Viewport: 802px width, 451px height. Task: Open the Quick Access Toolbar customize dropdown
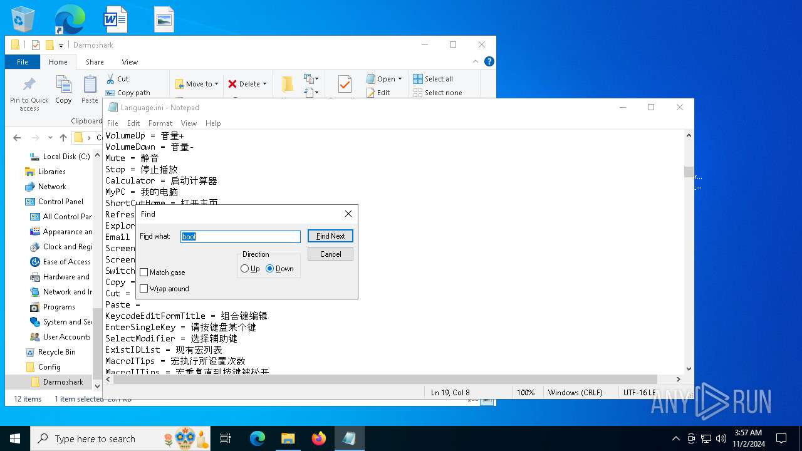click(x=61, y=45)
